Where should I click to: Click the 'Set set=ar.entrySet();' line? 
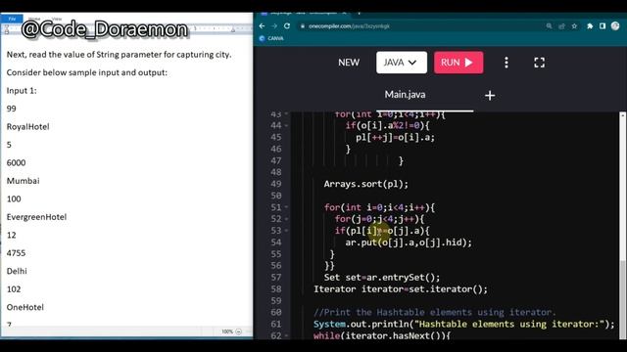click(382, 278)
